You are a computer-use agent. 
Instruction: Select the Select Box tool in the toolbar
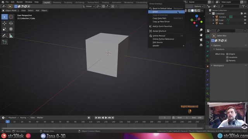tap(4, 17)
